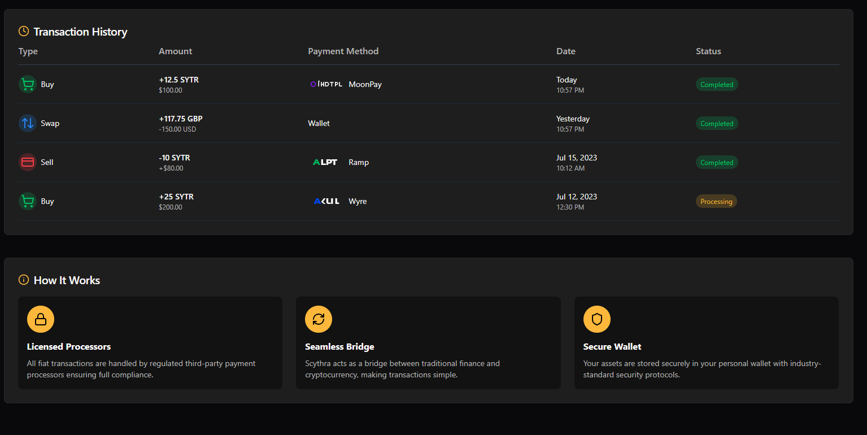The width and height of the screenshot is (867, 435).
Task: Click the Secure Wallet card
Action: point(706,342)
